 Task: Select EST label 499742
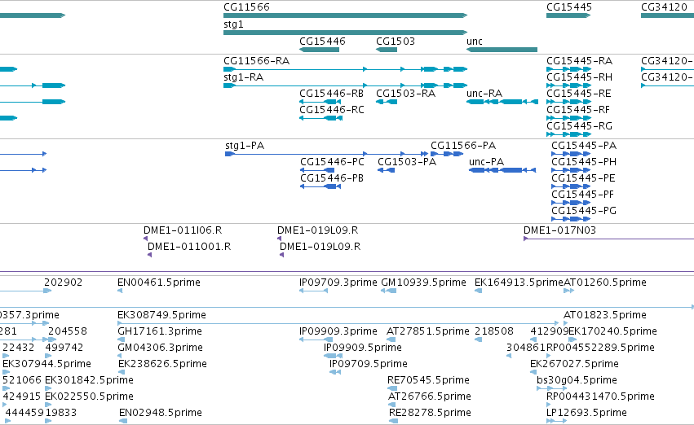[x=64, y=348]
